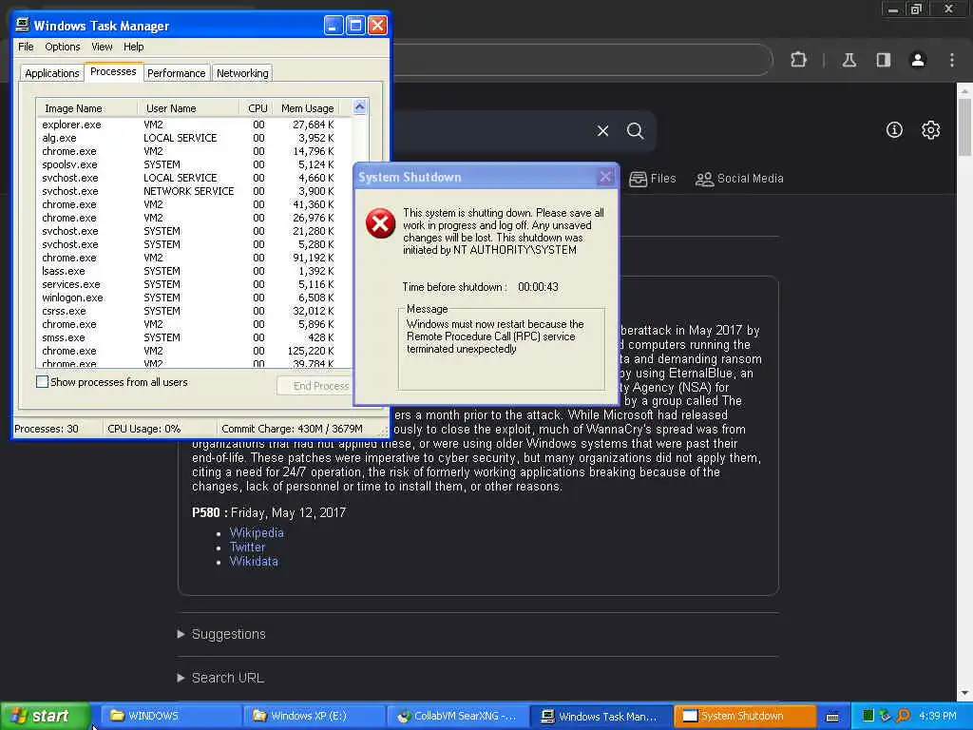Expand the Search URL section
The height and width of the screenshot is (730, 973).
coord(220,677)
